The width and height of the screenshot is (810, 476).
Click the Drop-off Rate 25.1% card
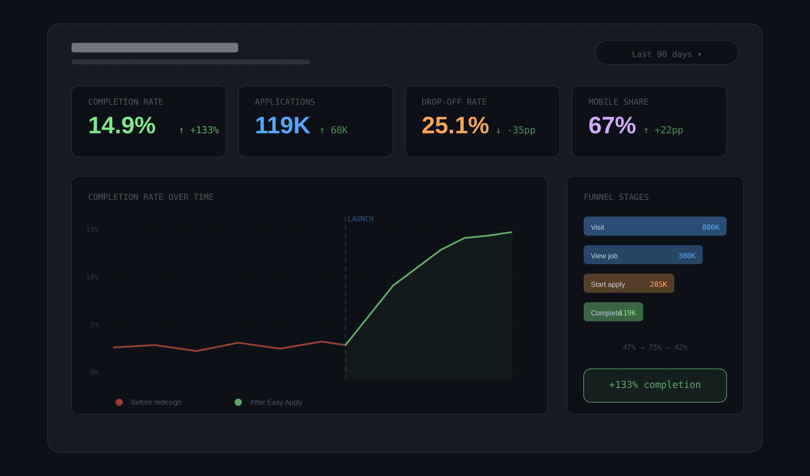pos(482,121)
